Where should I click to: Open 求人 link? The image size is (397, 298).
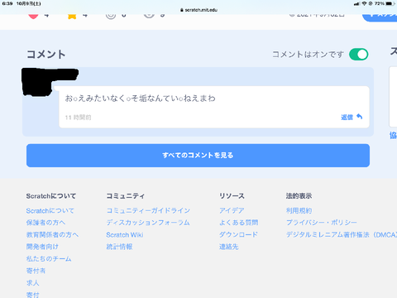[32, 283]
